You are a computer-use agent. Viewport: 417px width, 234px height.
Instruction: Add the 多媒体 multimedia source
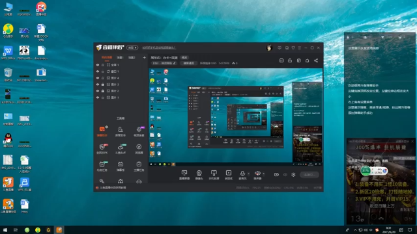(229, 175)
